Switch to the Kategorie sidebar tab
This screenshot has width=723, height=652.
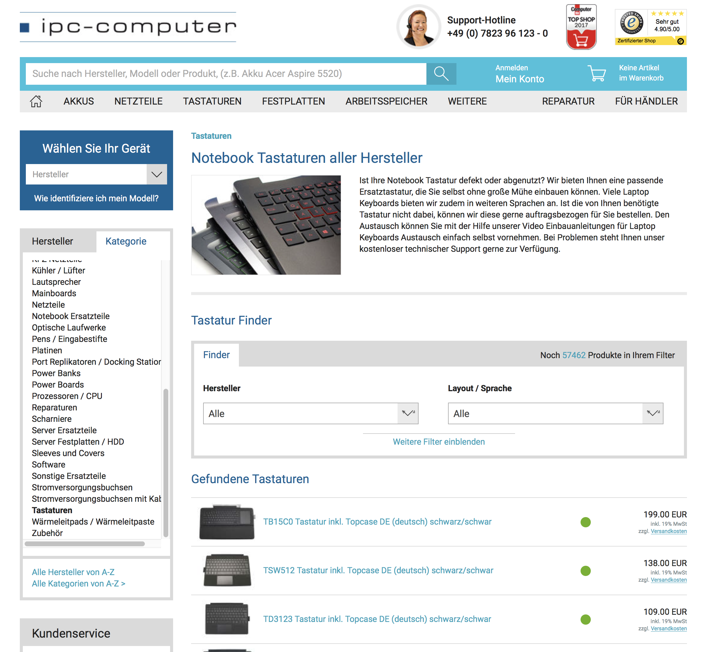coord(133,241)
